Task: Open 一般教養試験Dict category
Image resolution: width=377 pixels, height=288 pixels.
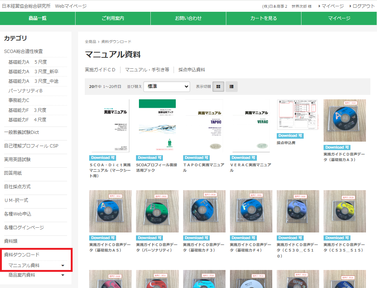Action: pyautogui.click(x=21, y=132)
